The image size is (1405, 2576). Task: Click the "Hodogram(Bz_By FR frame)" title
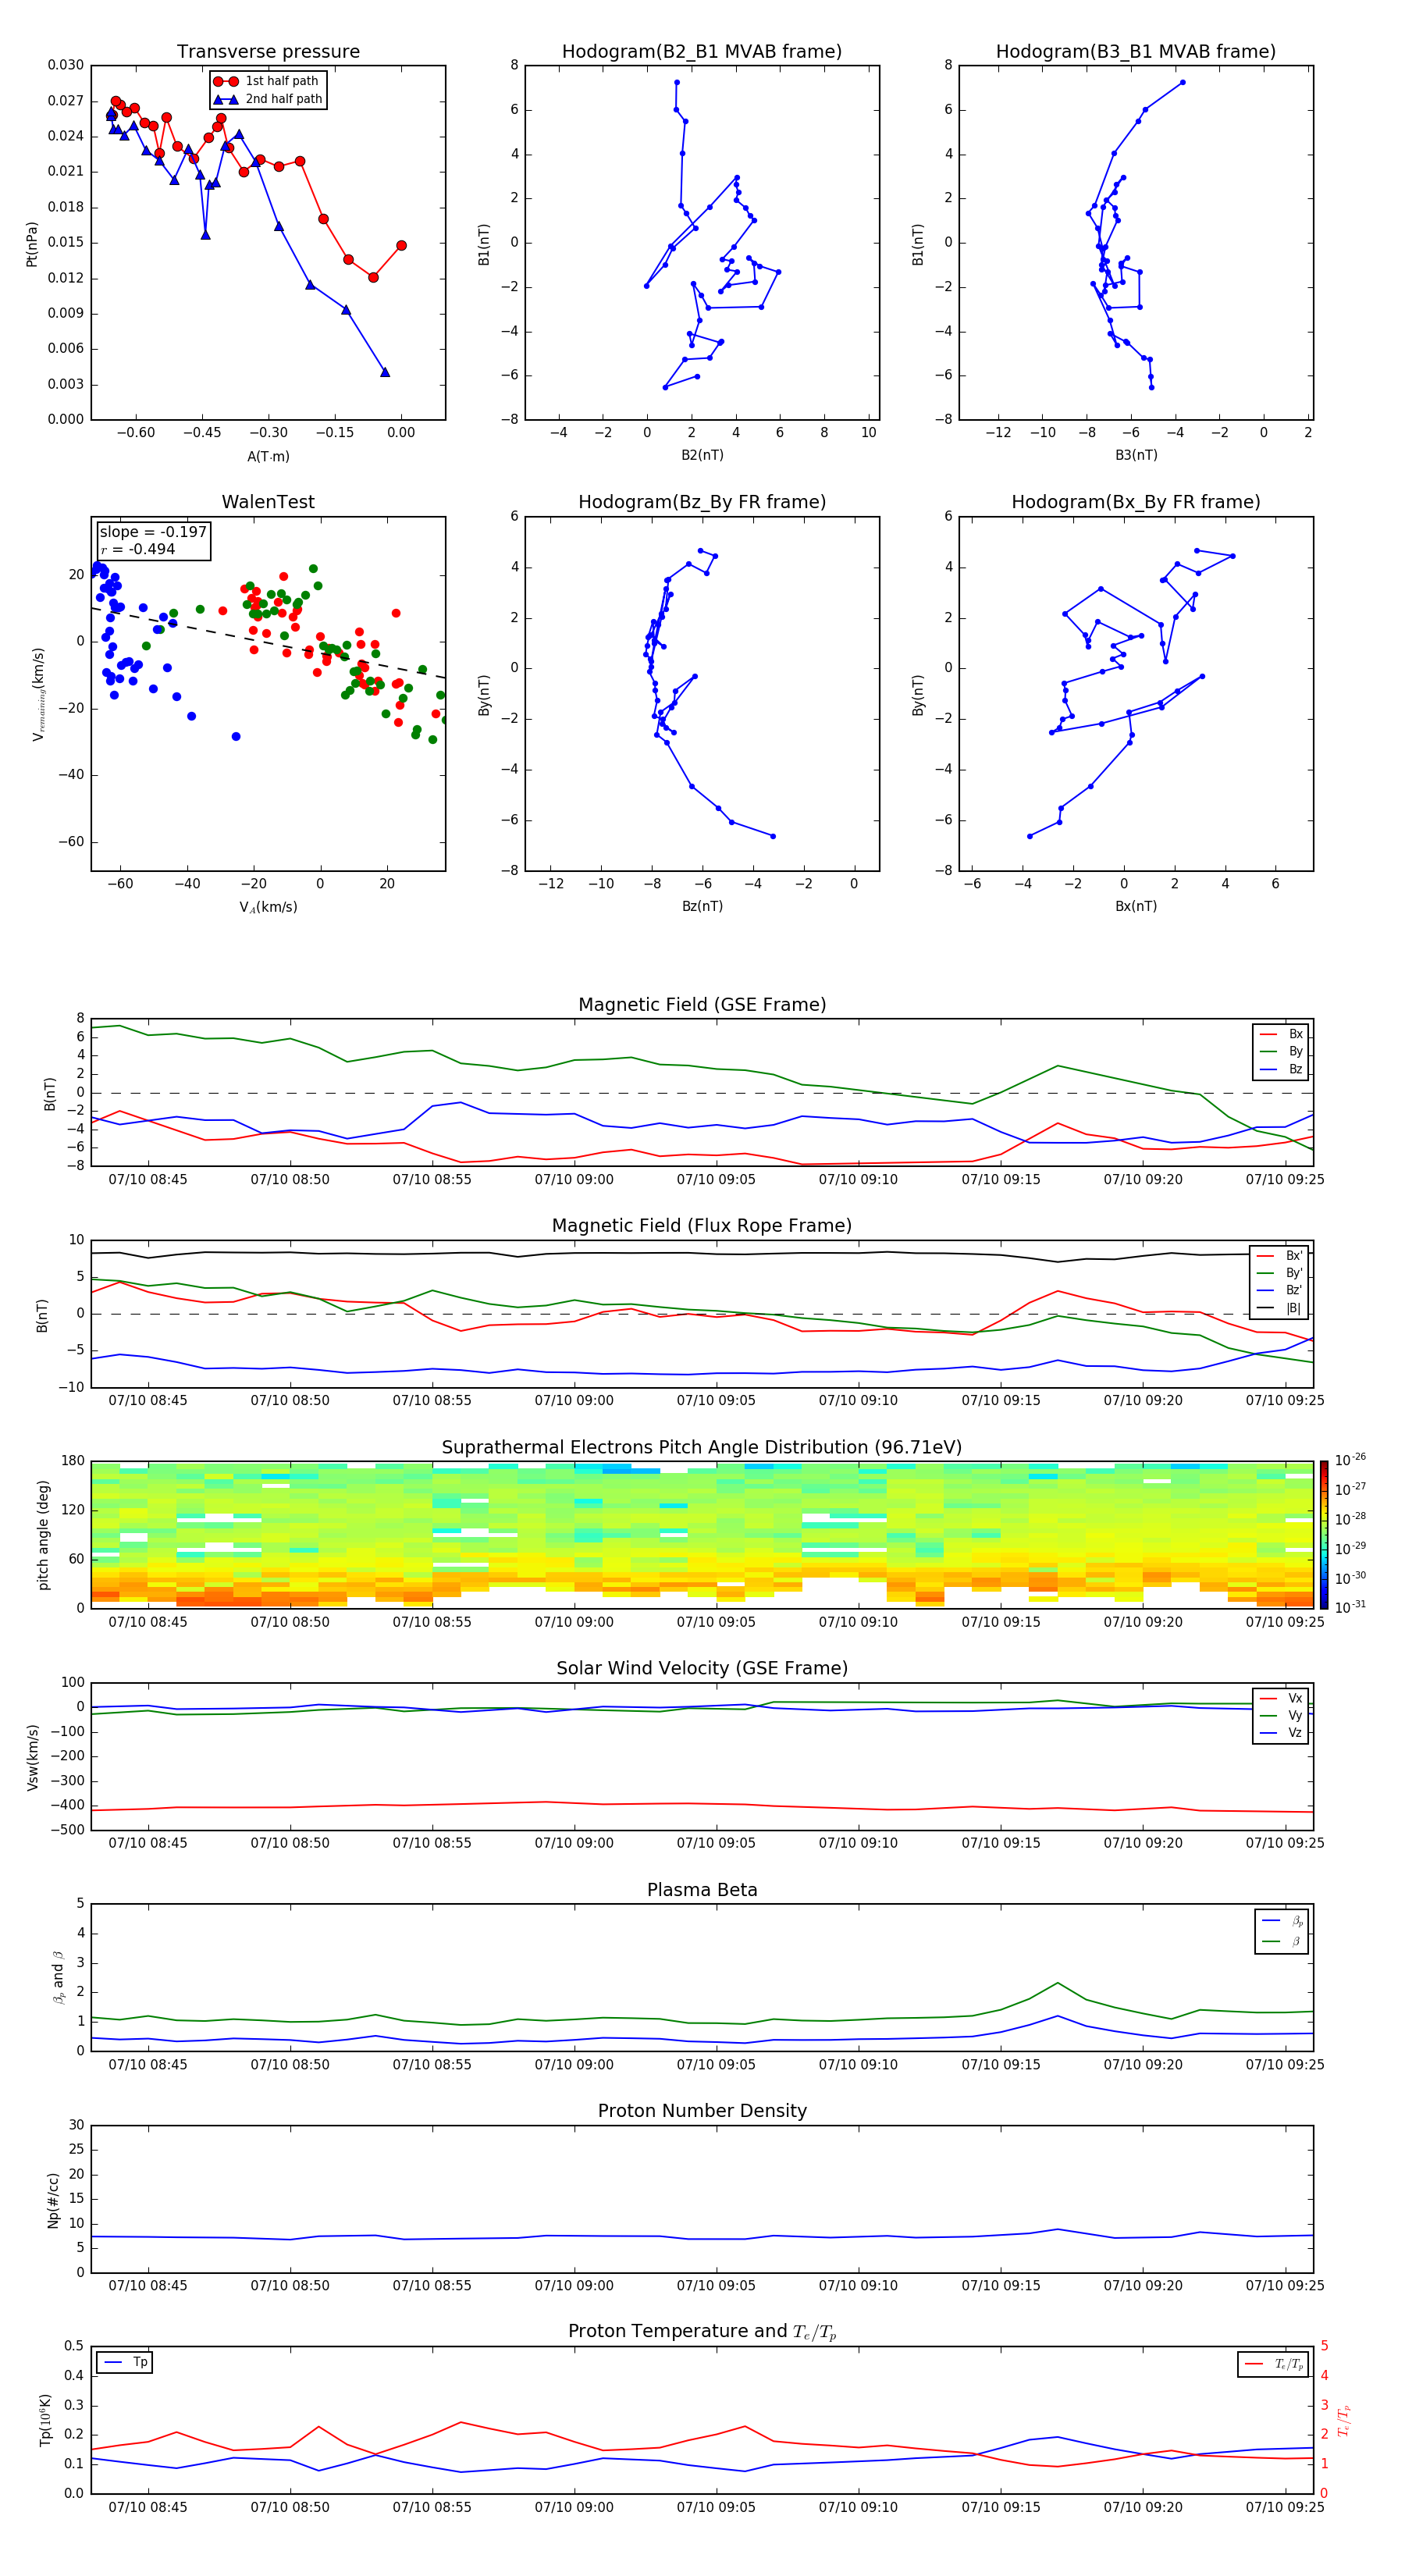pos(702,502)
